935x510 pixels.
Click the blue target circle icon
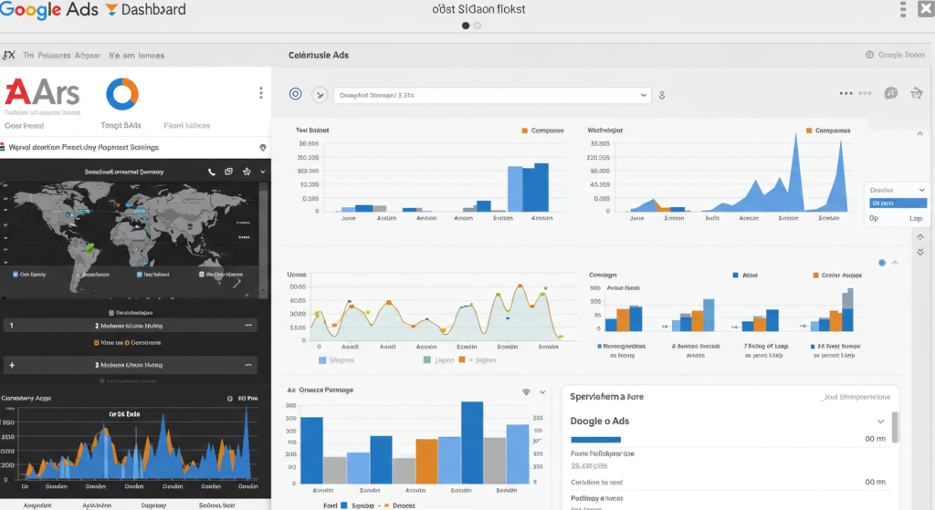click(x=295, y=94)
